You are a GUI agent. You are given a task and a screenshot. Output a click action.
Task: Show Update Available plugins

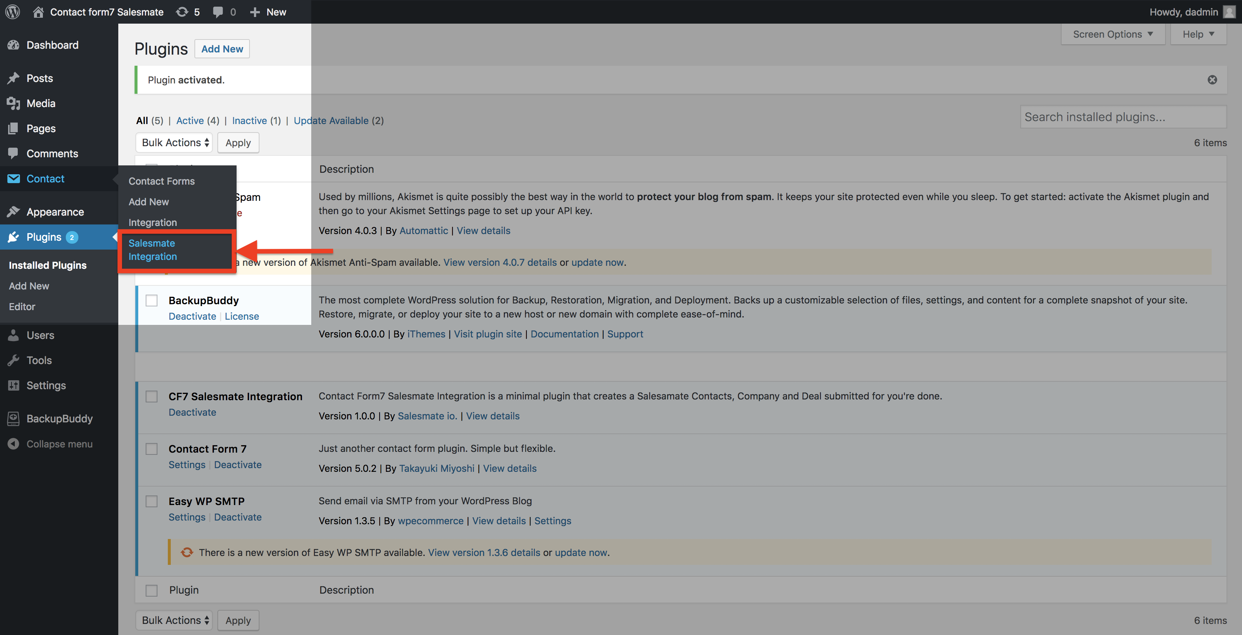click(331, 120)
